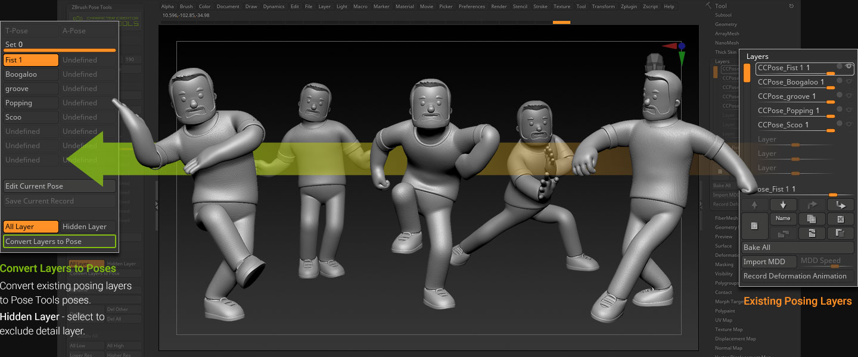
Task: Click the move layer up arrow icon
Action: point(754,205)
